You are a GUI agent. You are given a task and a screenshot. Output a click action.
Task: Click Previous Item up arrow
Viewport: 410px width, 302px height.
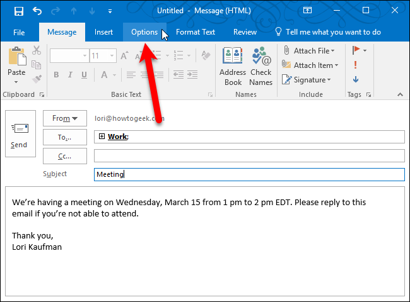click(74, 11)
